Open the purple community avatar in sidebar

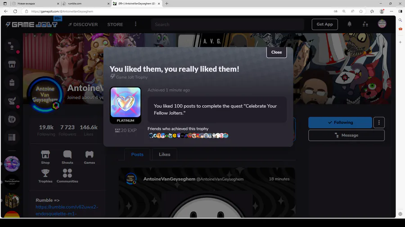(12, 164)
